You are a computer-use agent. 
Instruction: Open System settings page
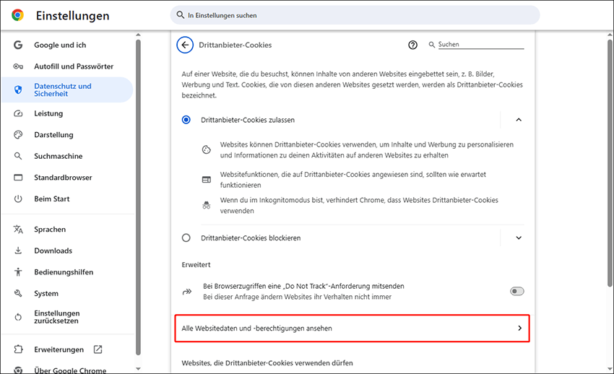click(x=46, y=293)
